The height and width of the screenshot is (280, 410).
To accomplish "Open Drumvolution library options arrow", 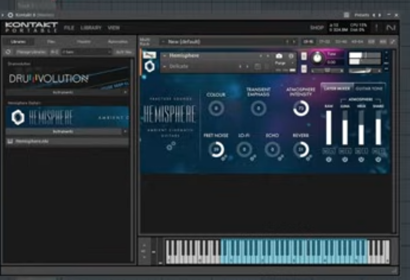I will point(125,92).
